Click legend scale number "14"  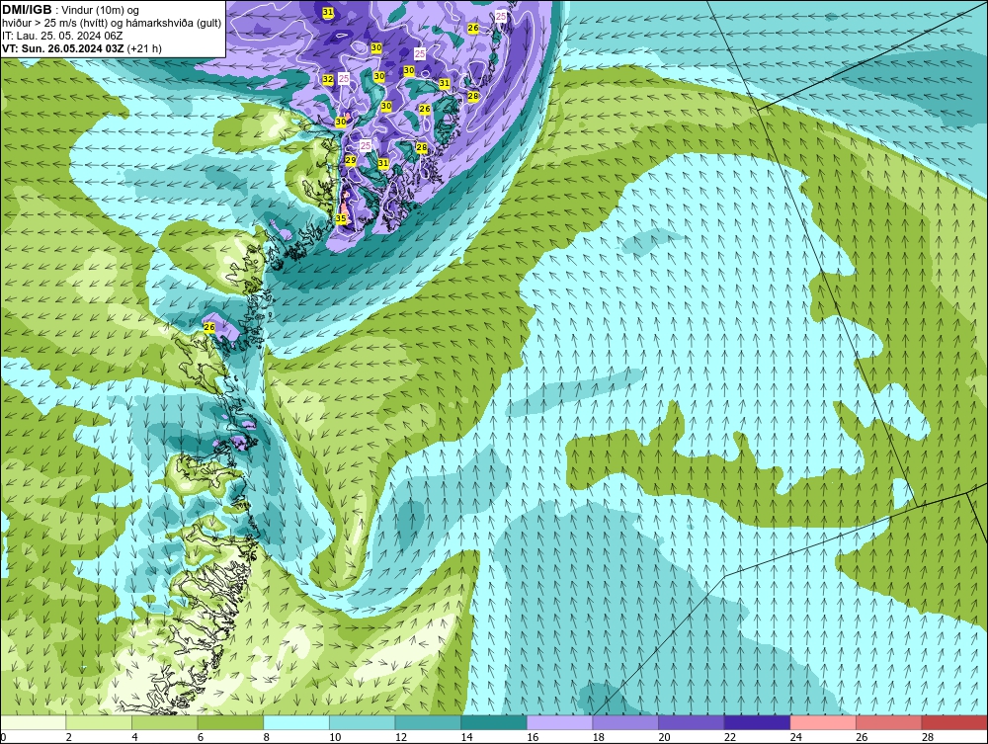[466, 737]
